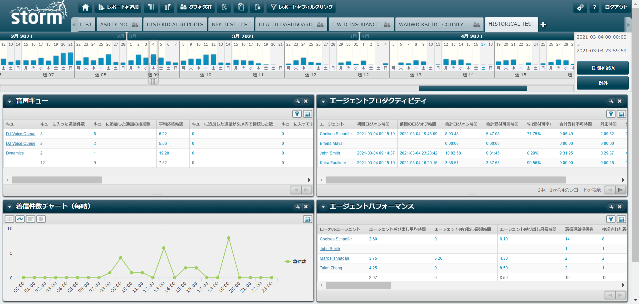Click the rename tab icon

coord(224,7)
